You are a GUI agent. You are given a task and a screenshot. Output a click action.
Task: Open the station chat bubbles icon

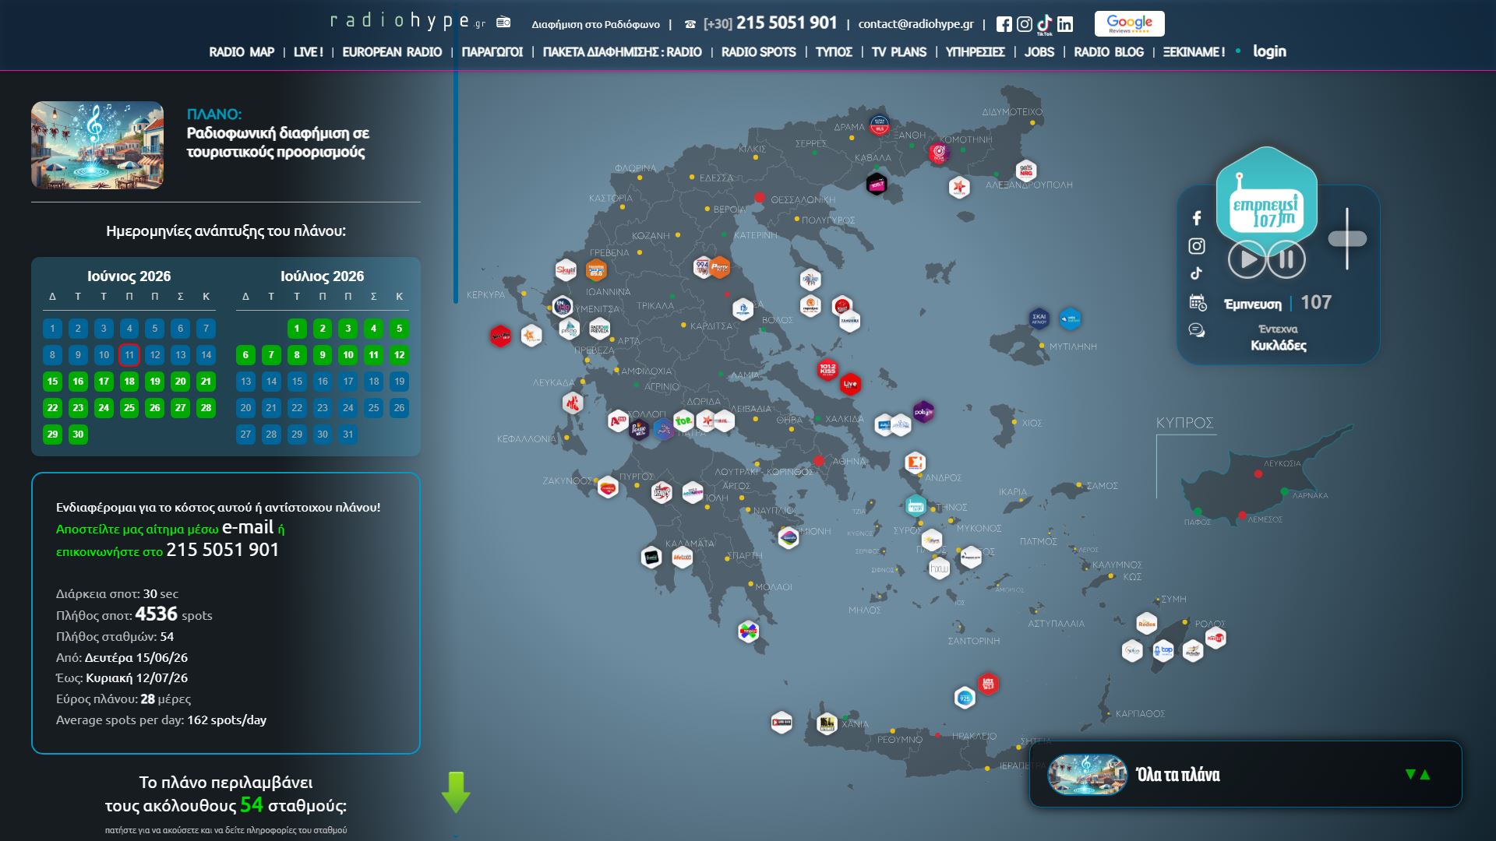click(1197, 330)
